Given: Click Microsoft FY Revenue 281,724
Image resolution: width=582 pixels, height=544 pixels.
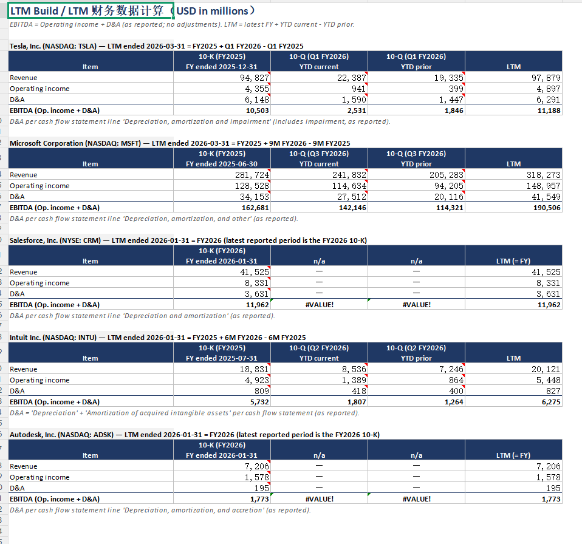Looking at the screenshot, I should (x=222, y=175).
